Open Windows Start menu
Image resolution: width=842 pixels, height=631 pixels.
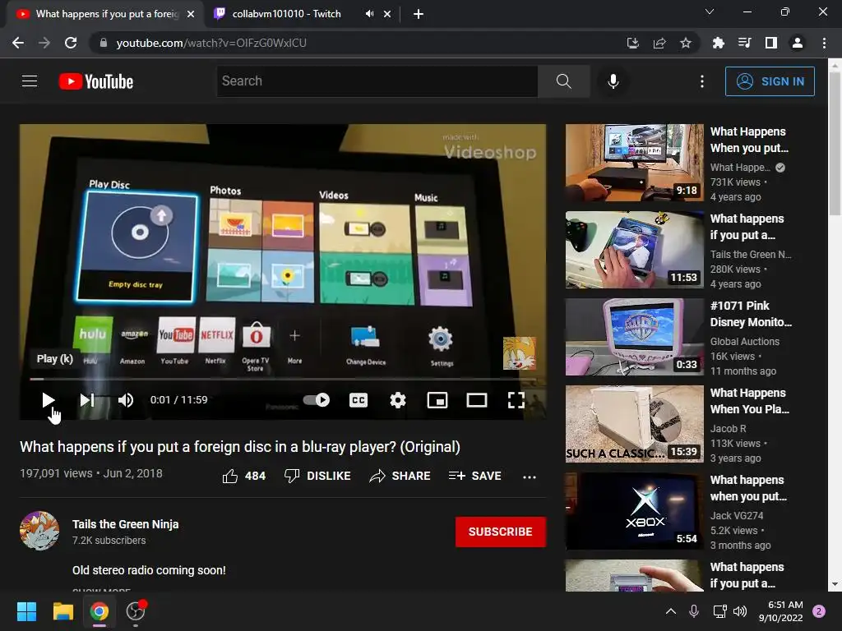coord(27,611)
